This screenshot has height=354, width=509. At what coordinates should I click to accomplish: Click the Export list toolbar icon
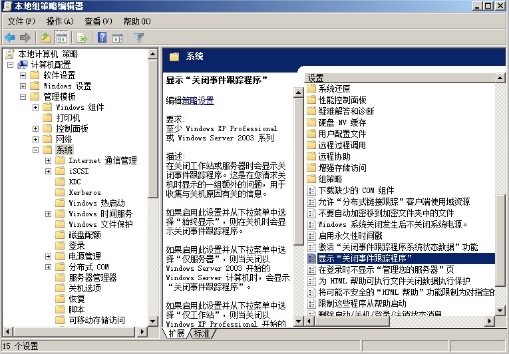tap(82, 37)
